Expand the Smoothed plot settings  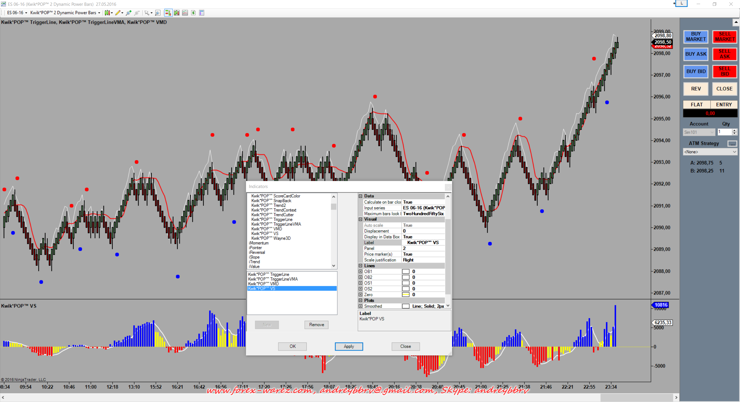(360, 306)
